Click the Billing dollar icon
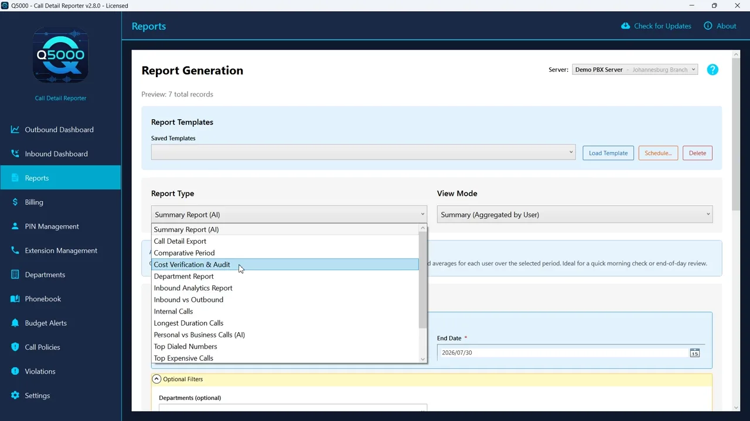 pos(15,202)
